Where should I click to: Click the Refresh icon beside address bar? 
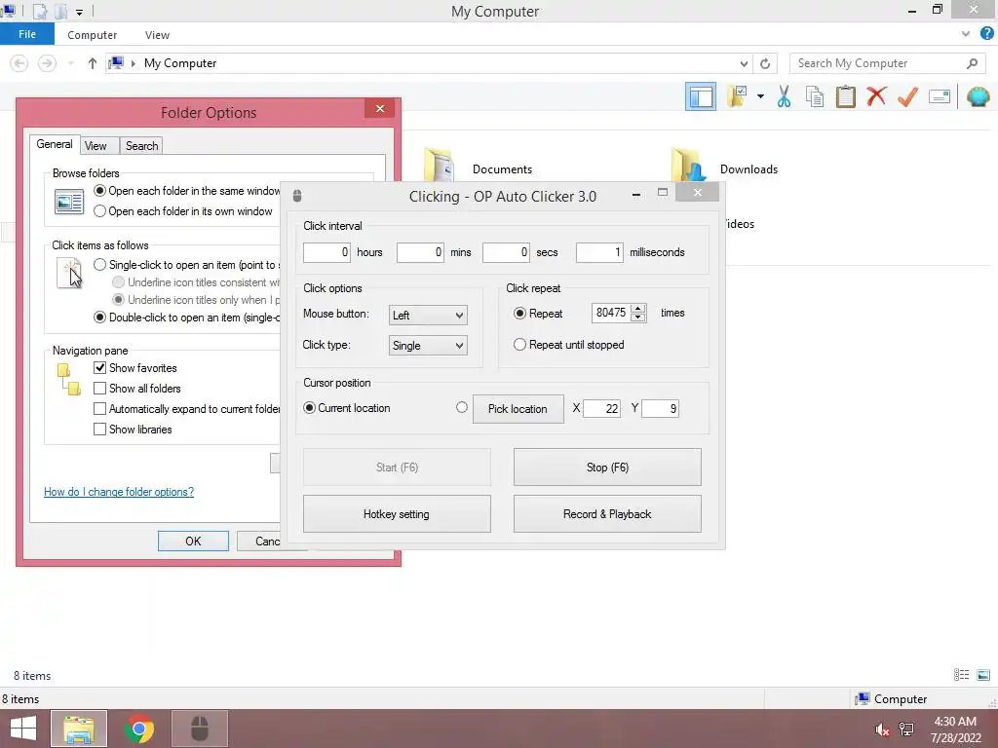(x=765, y=63)
